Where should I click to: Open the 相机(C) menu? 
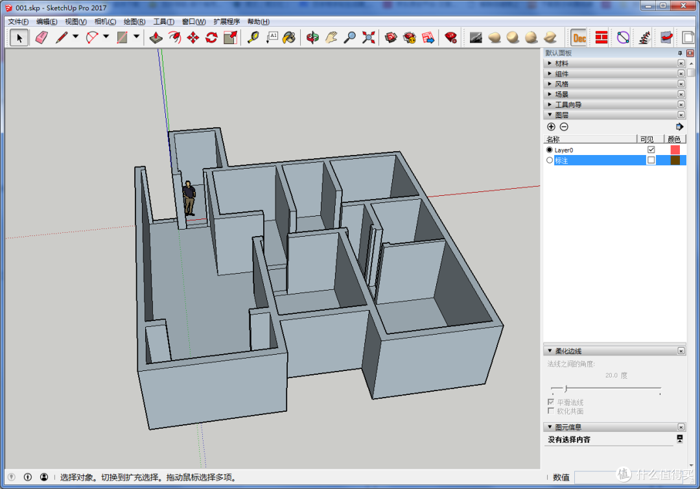tap(105, 21)
